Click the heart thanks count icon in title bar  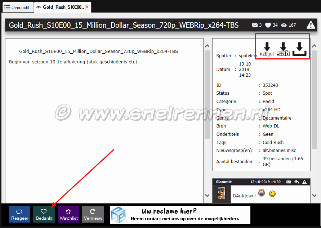point(268,25)
